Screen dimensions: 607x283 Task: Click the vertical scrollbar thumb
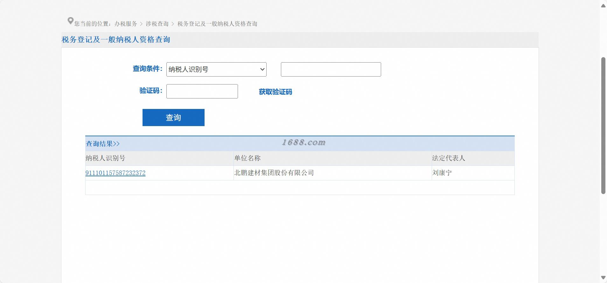[x=603, y=125]
